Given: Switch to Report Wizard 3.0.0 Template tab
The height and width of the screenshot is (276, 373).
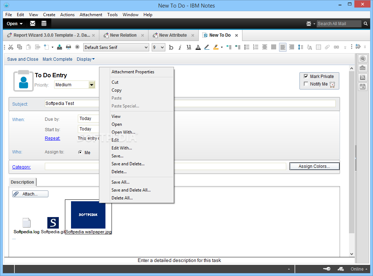Looking at the screenshot, I should (52, 35).
